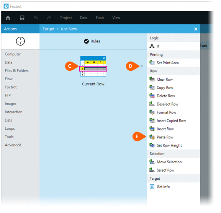Image resolution: width=221 pixels, height=213 pixels.
Task: Open the Foxtrot actions category in sidebar
Action: (11, 87)
